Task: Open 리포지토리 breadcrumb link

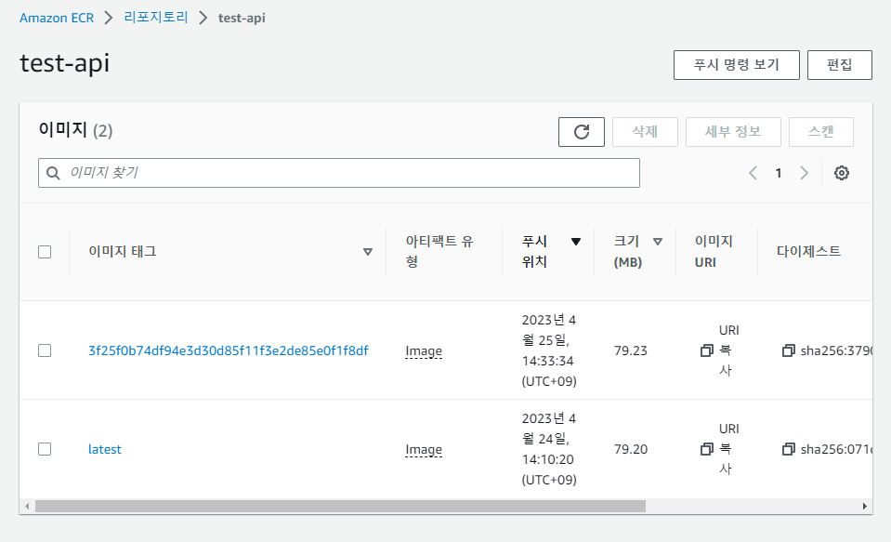Action: point(156,18)
